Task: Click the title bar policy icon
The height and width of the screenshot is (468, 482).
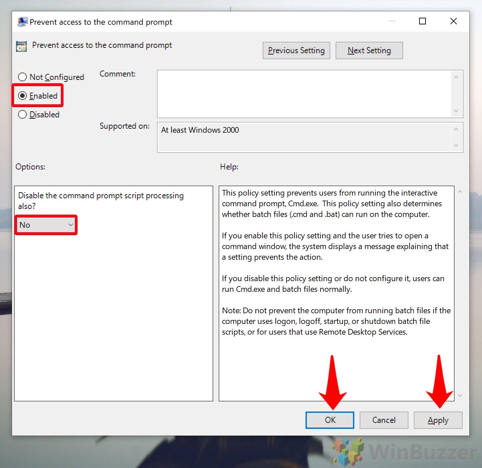Action: (x=22, y=22)
